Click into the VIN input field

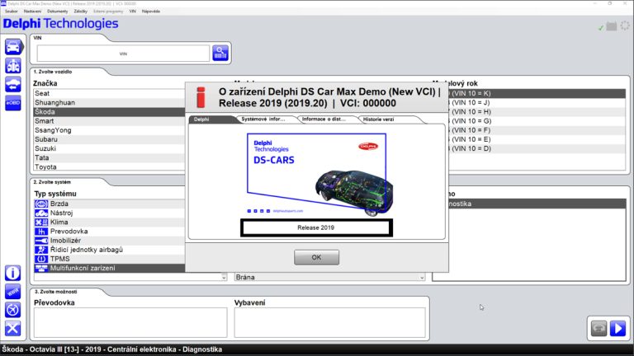[123, 53]
